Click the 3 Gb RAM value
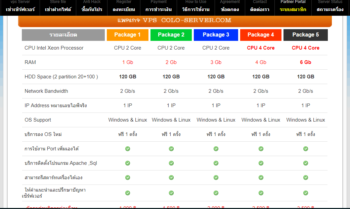 click(x=216, y=62)
